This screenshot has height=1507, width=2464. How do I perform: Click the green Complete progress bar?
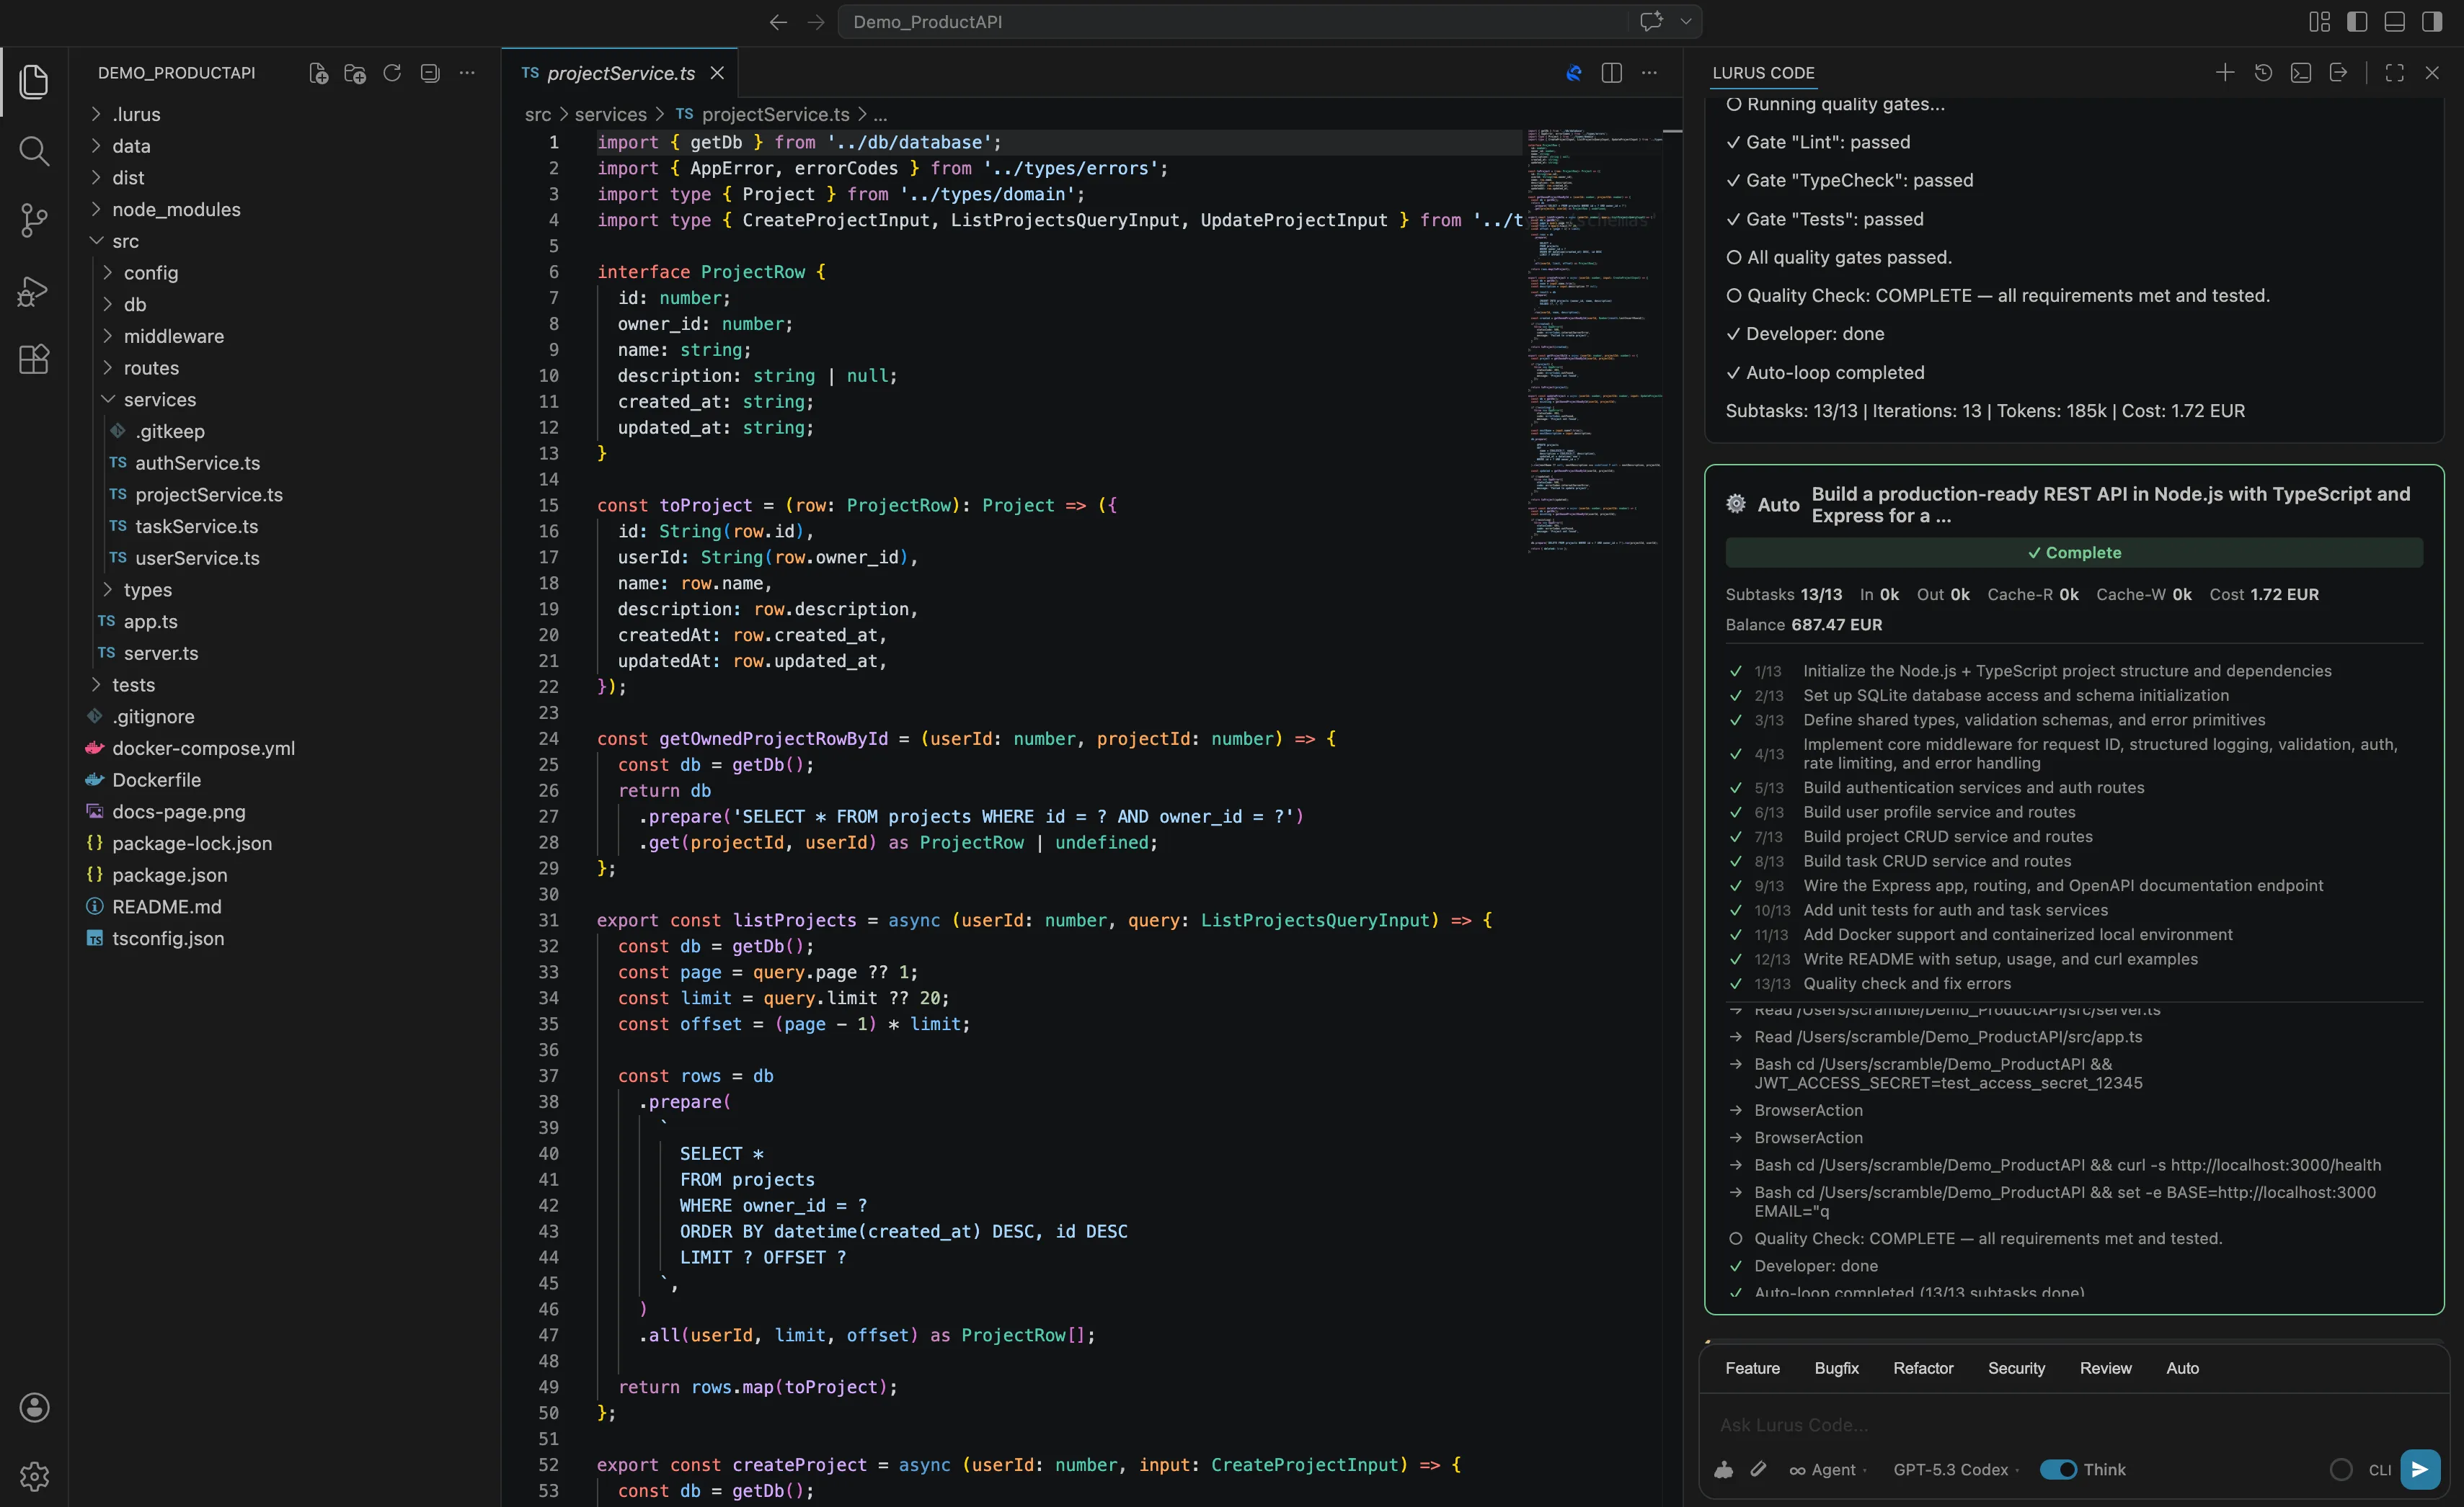tap(2073, 553)
